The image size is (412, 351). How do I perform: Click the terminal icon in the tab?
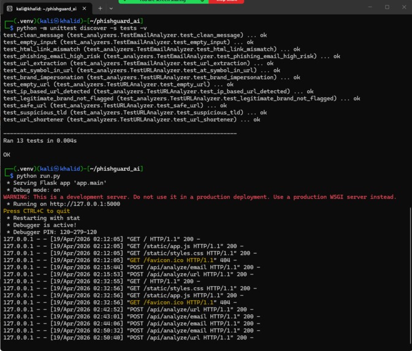point(9,9)
